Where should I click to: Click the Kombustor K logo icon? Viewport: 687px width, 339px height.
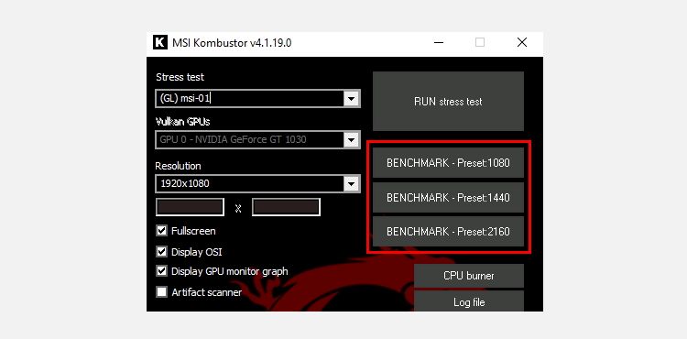pyautogui.click(x=160, y=42)
